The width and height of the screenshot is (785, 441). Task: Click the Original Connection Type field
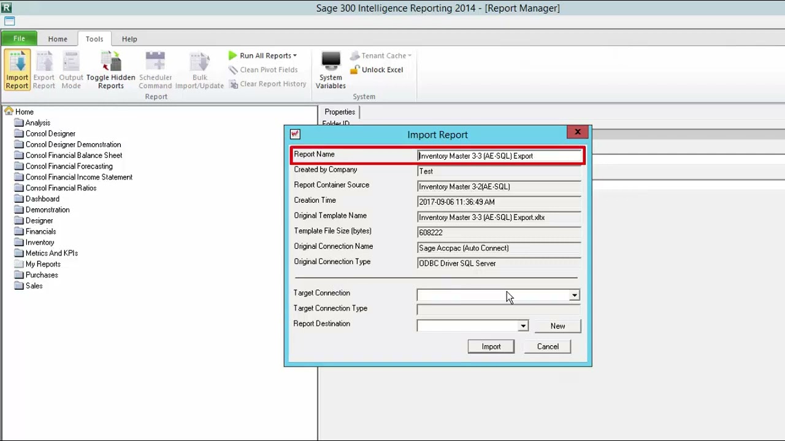click(x=499, y=263)
